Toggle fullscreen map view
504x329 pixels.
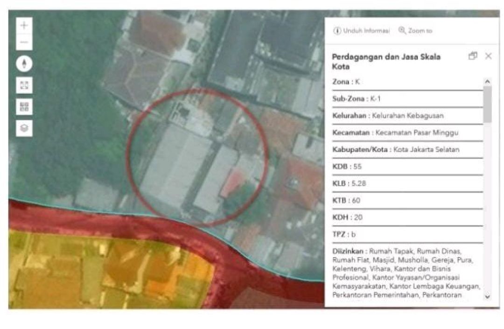click(x=24, y=85)
